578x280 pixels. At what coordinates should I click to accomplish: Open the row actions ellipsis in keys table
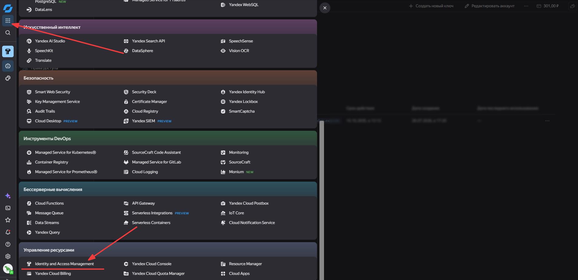tap(547, 121)
